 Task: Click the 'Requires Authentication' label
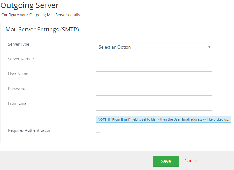pos(30,130)
